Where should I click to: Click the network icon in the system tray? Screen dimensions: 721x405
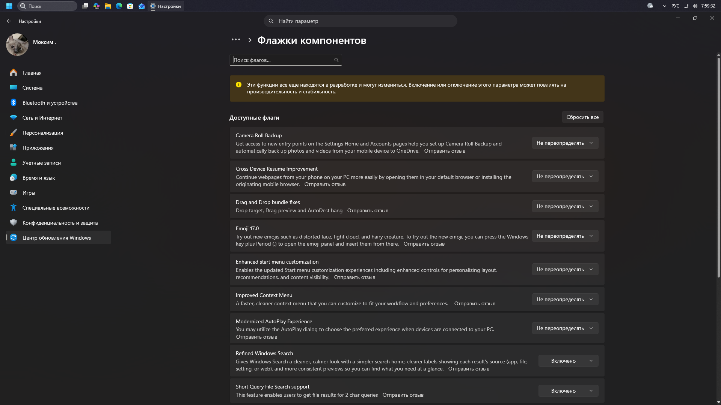tap(686, 6)
